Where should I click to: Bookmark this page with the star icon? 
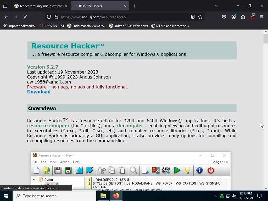pos(200,17)
